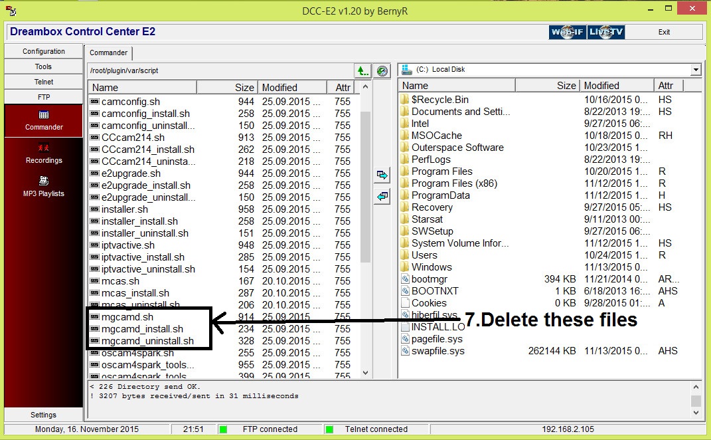Click the /root/plugin/var/script path field
The image size is (711, 440).
(220, 71)
